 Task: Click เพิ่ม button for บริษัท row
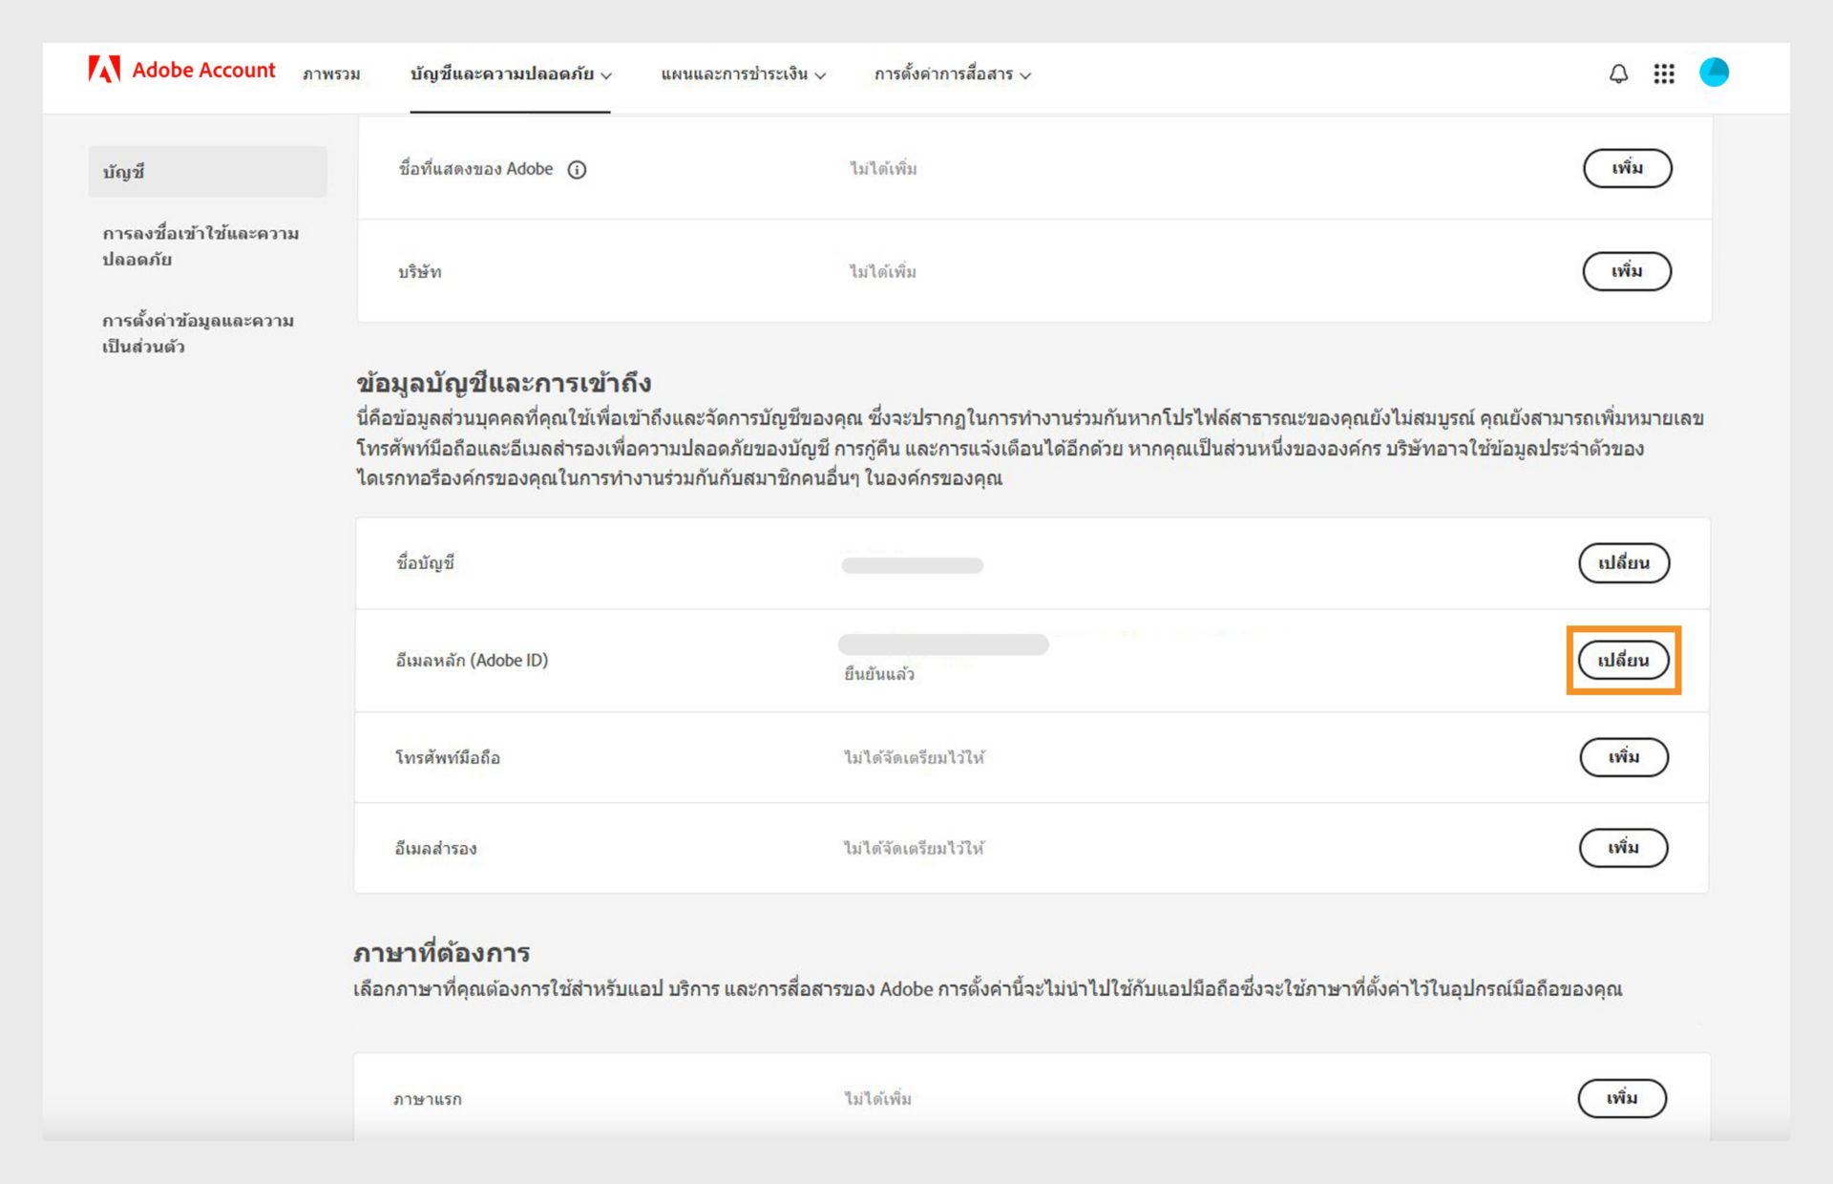(1627, 271)
